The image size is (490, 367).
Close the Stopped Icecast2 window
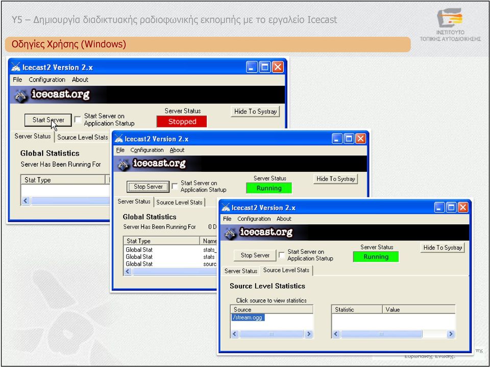tap(278, 67)
